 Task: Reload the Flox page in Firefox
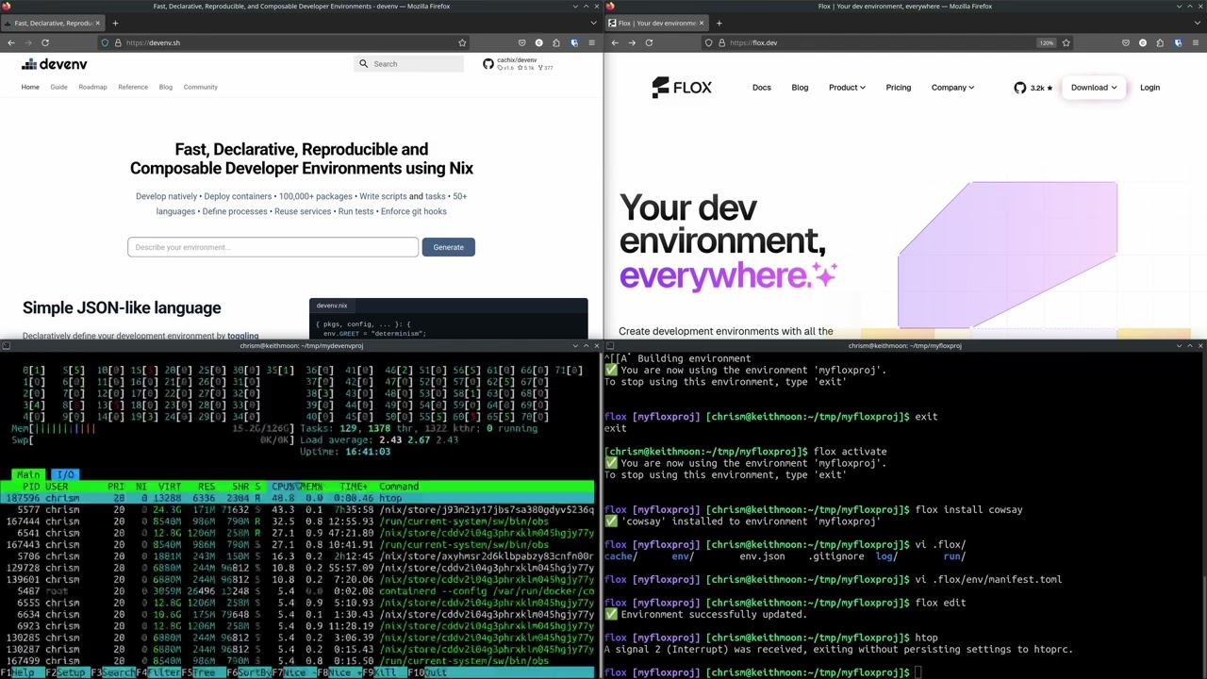click(649, 42)
